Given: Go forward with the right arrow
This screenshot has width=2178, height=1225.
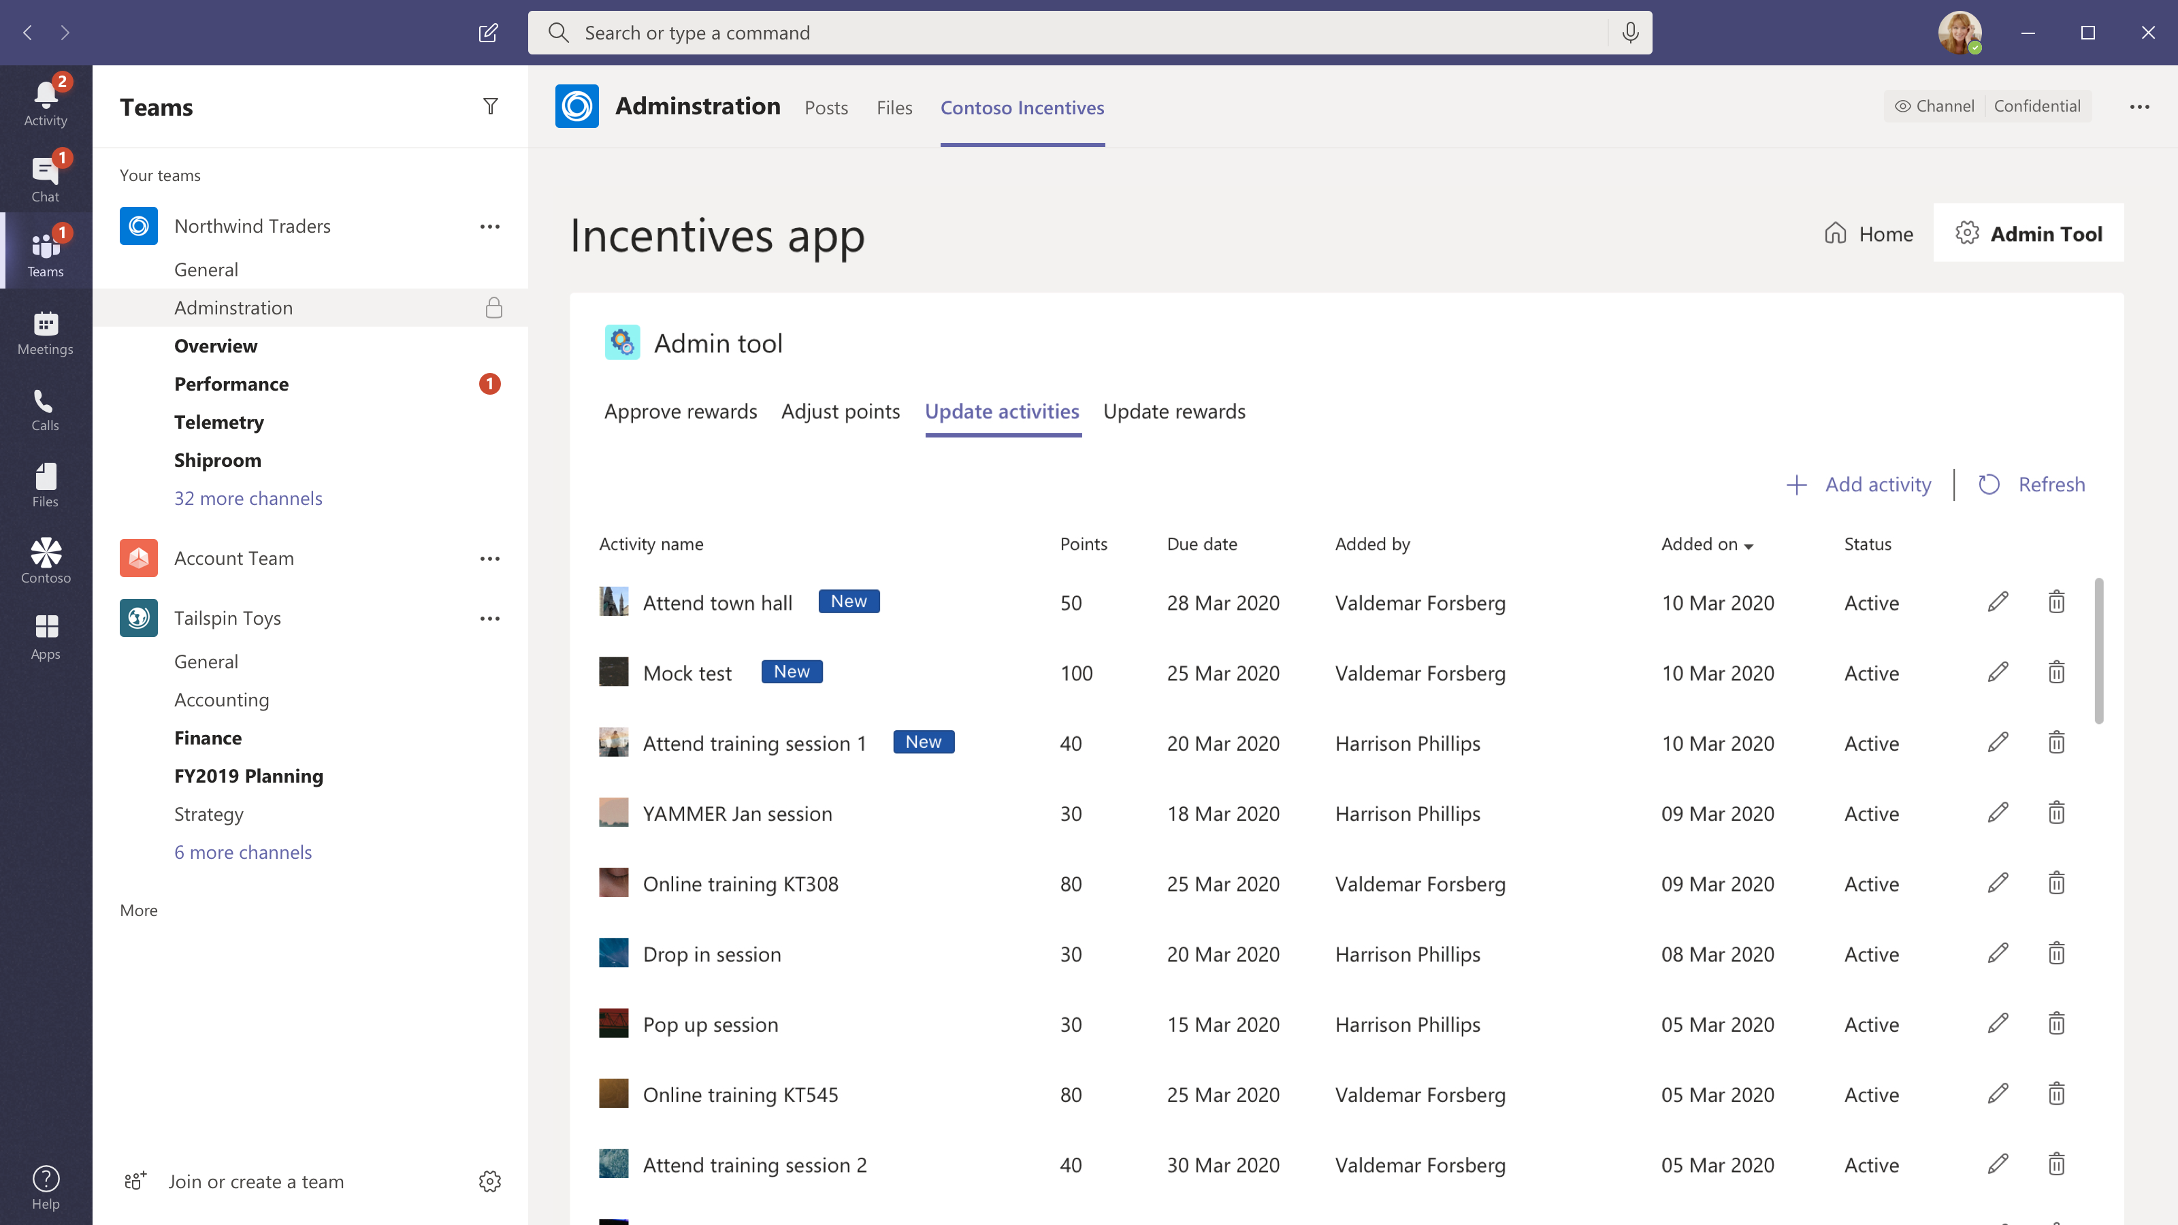Looking at the screenshot, I should pyautogui.click(x=65, y=33).
